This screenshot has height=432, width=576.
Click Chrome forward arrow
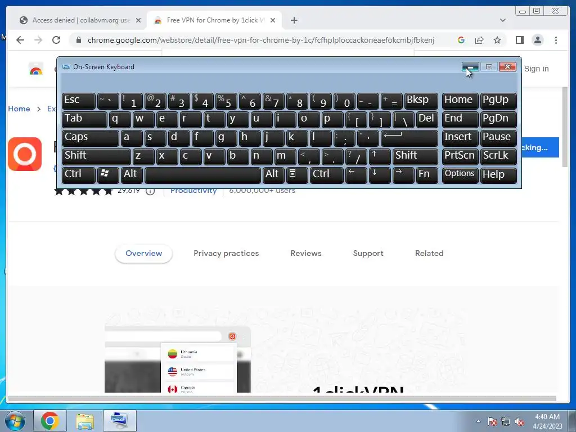coord(38,40)
